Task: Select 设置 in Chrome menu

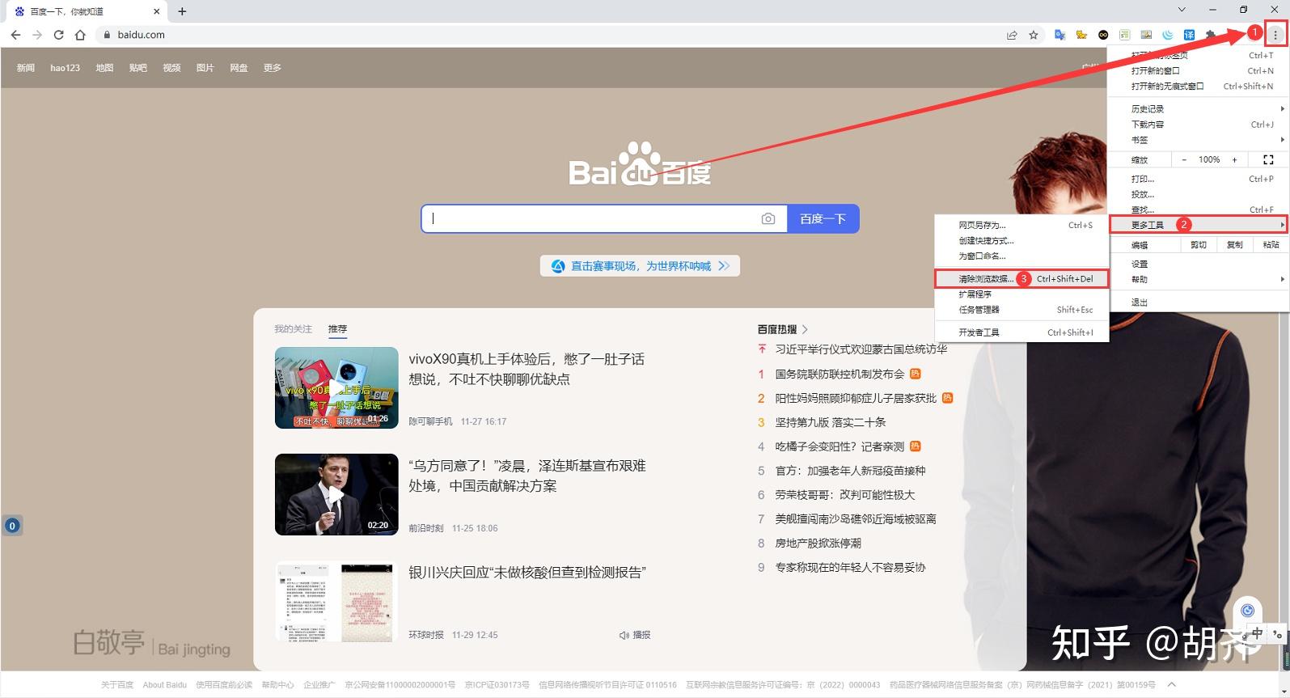Action: (x=1199, y=264)
